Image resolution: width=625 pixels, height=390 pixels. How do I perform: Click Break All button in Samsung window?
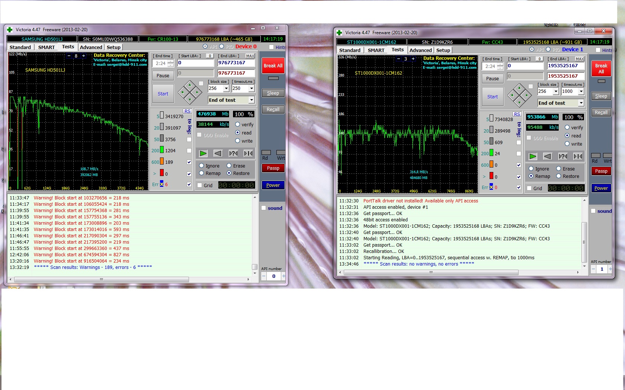(273, 66)
